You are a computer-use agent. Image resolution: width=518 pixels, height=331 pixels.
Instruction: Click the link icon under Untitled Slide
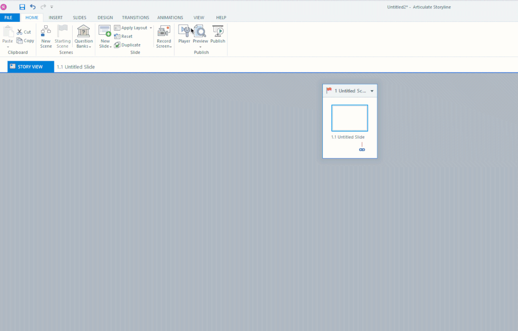click(362, 149)
